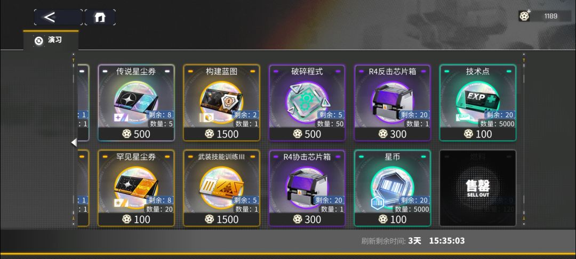Image resolution: width=576 pixels, height=259 pixels.
Task: Buy 构建蓝图 for 1500 price button
Action: coord(221,134)
